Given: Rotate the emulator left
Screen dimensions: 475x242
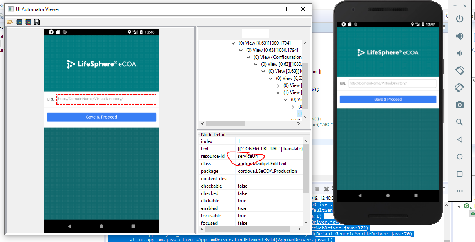Looking at the screenshot, I should [460, 70].
